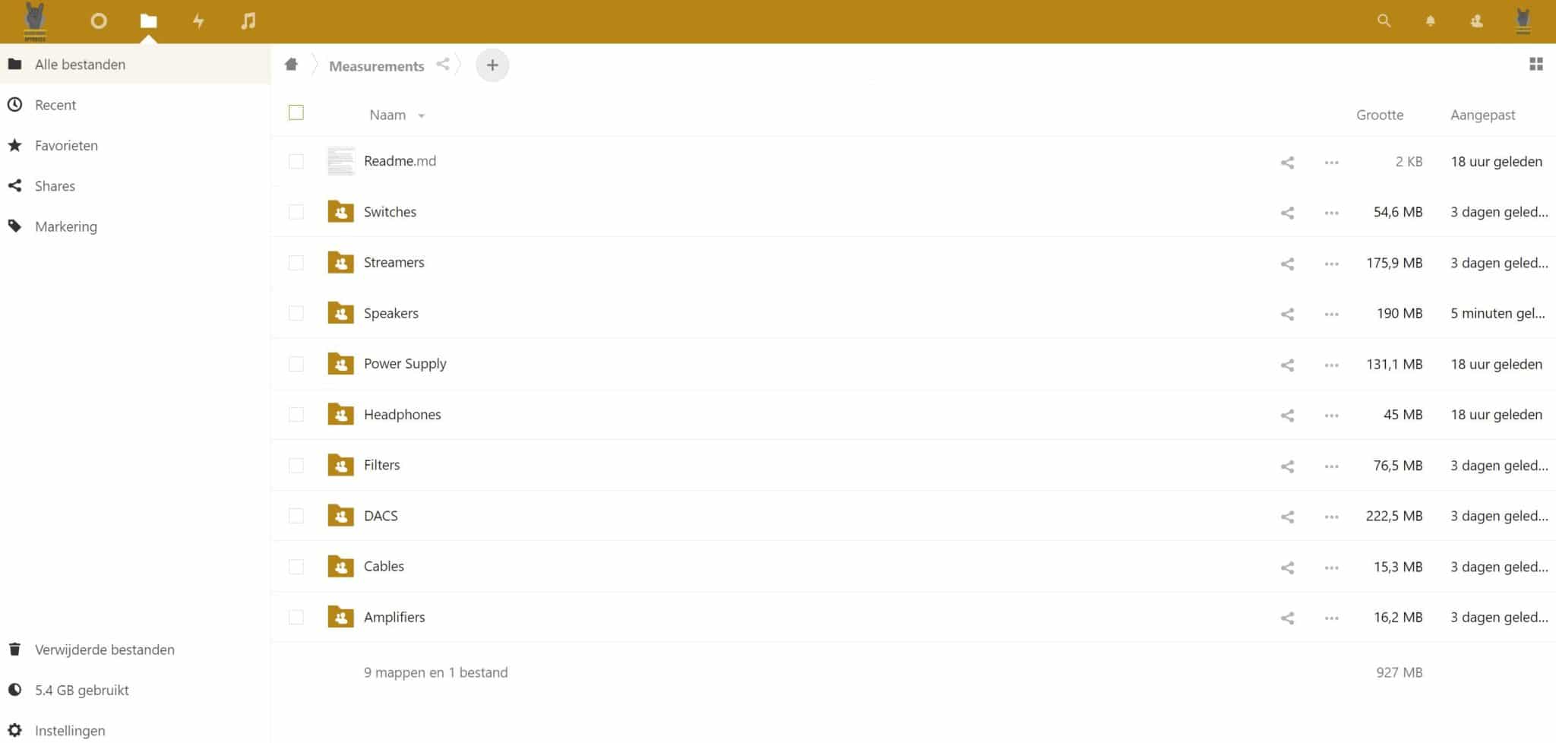The width and height of the screenshot is (1556, 743).
Task: Click the plus new-file button
Action: (x=492, y=65)
